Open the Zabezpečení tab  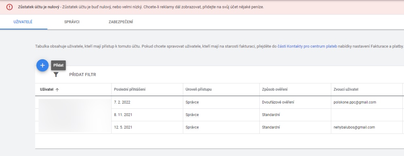[121, 22]
